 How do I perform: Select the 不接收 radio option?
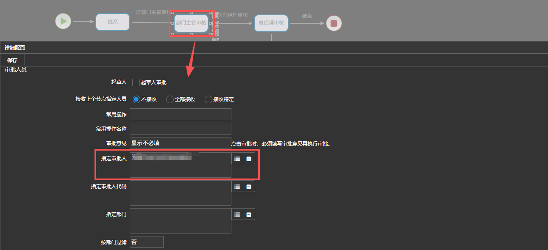coord(136,99)
